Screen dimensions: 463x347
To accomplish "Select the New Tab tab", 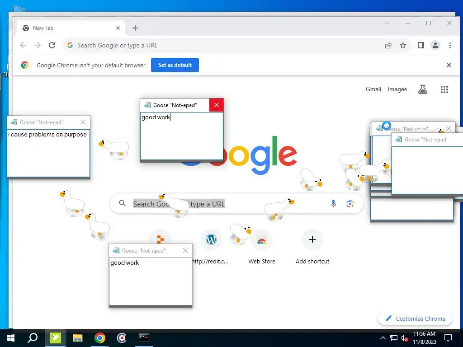I will pyautogui.click(x=71, y=28).
